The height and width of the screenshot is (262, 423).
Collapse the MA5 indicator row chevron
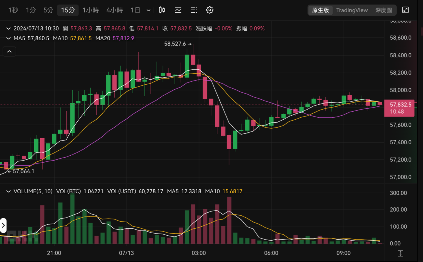[8, 38]
